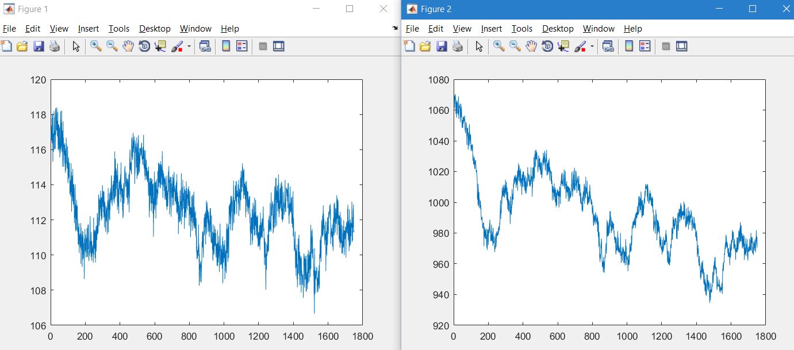Screen dimensions: 794x350
Task: Open Window menu in Figure 2
Action: point(599,29)
